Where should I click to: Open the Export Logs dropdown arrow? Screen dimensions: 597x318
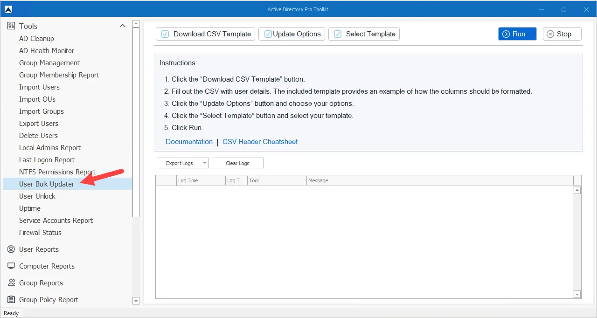(205, 163)
